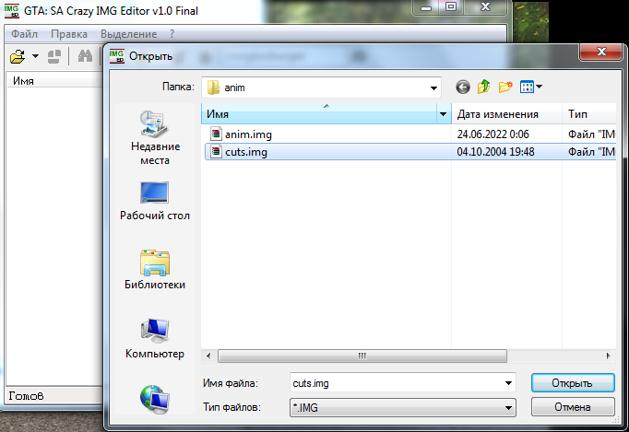The height and width of the screenshot is (432, 629).
Task: Click the date 24.06.2022 0:06
Action: pos(493,134)
